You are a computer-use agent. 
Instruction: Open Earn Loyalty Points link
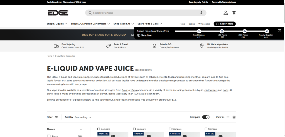(x=198, y=2)
